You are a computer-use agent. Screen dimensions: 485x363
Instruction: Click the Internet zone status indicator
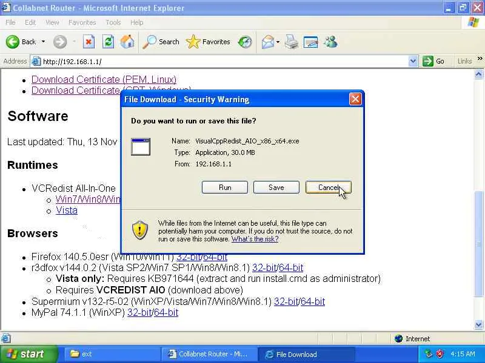412,339
